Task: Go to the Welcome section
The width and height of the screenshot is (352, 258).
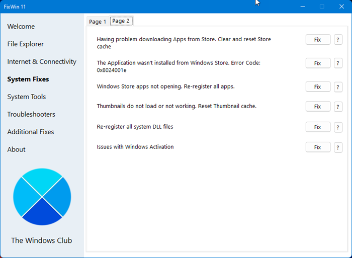Action: [x=21, y=27]
